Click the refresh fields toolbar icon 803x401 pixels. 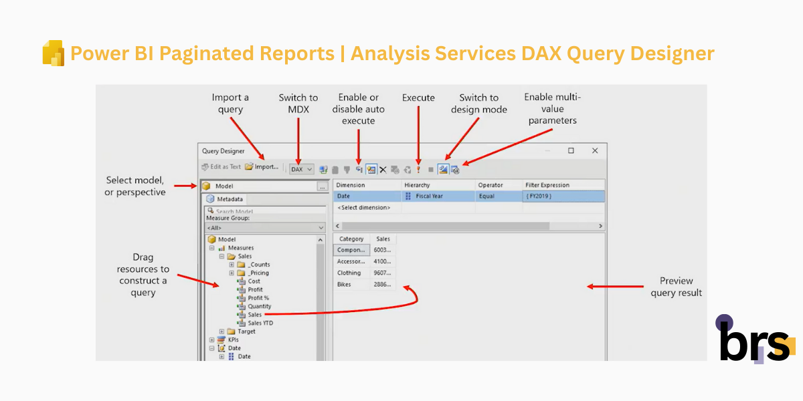408,169
